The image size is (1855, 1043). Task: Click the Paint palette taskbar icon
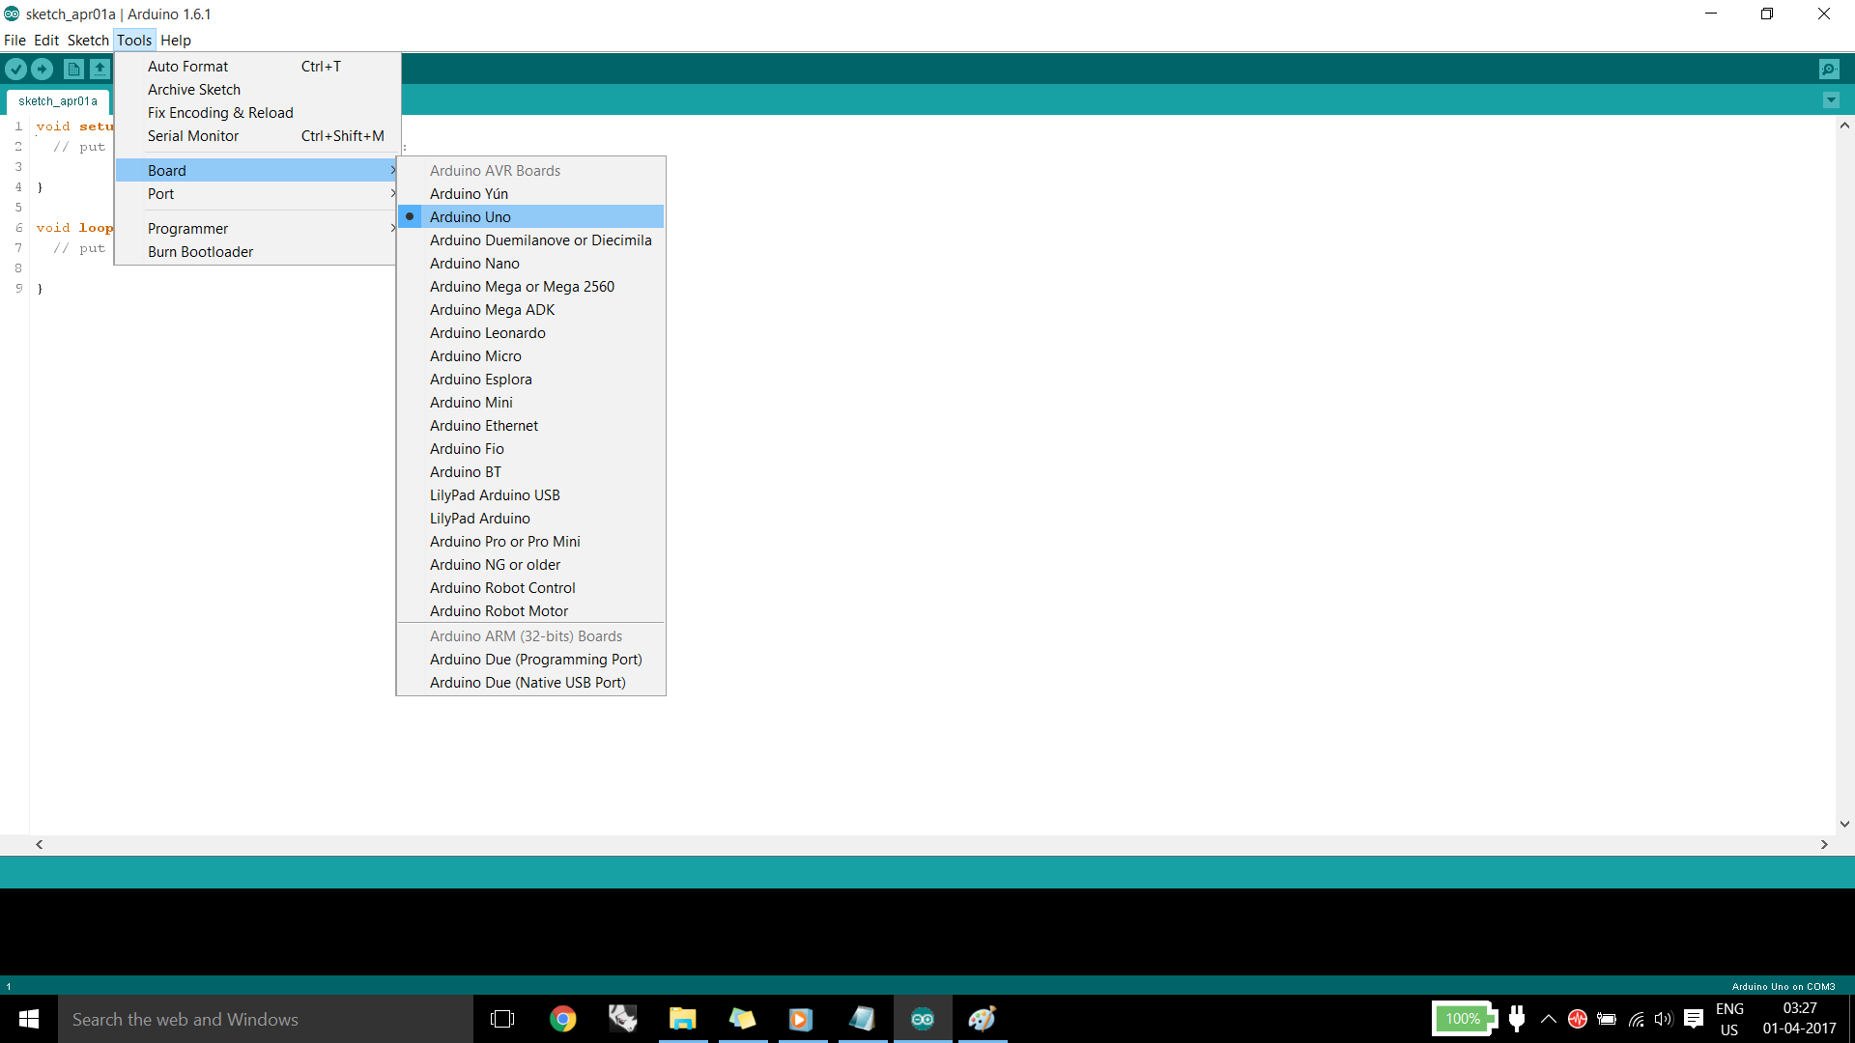(x=983, y=1019)
